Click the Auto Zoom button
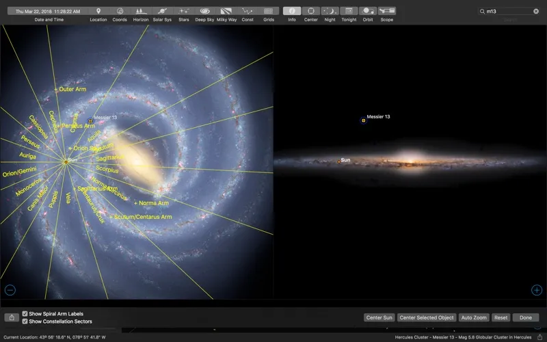The height and width of the screenshot is (342, 547). (474, 317)
